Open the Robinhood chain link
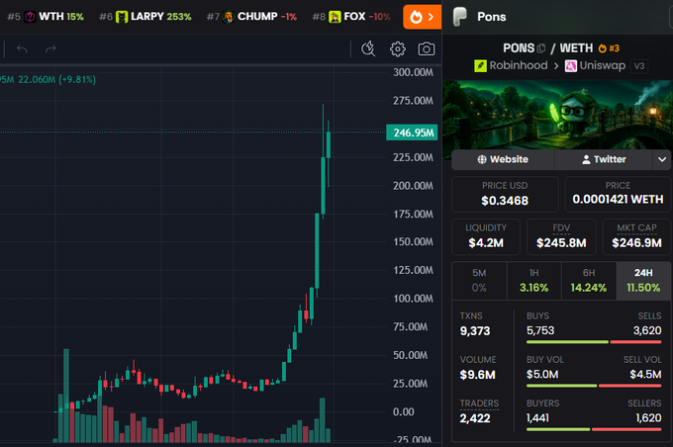 coord(511,65)
